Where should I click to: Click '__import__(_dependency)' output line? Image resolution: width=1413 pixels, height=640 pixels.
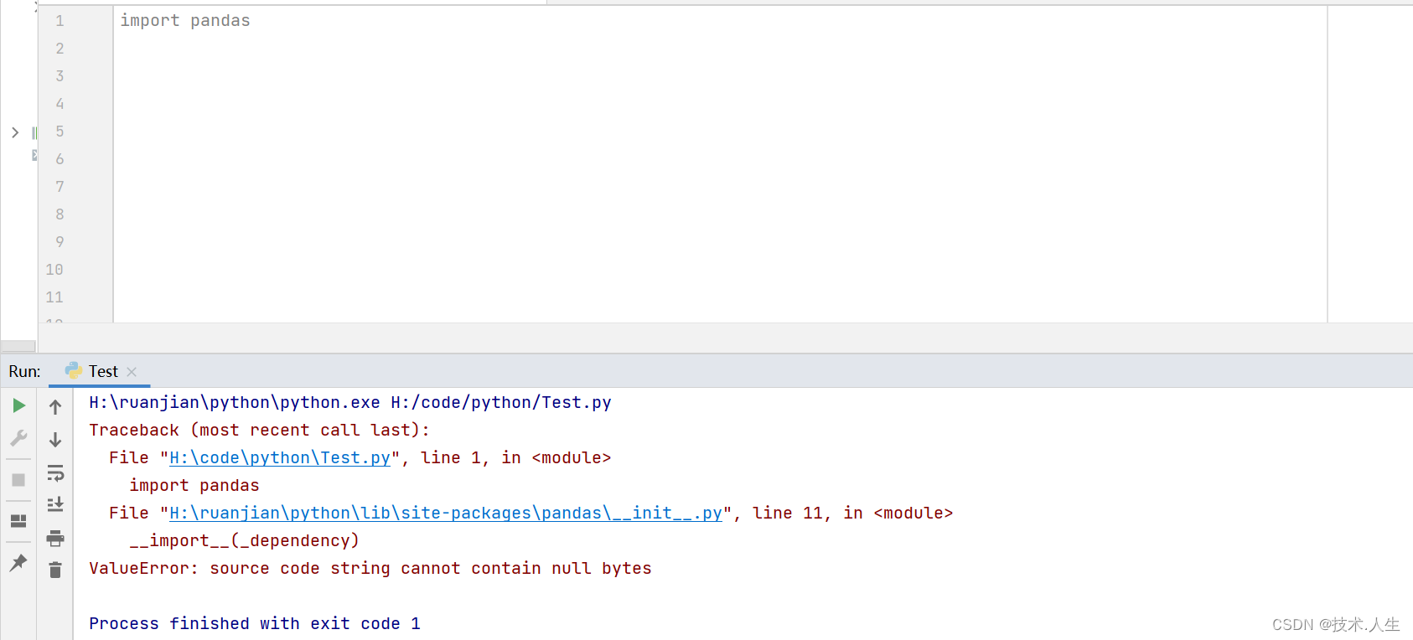(245, 541)
